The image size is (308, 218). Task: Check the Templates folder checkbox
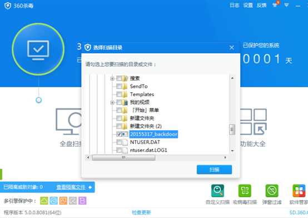pos(119,95)
